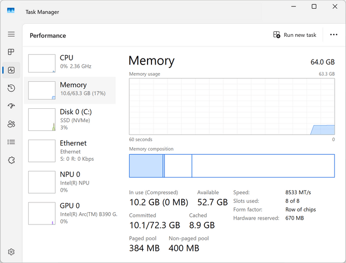Select Disk 0 (C:) performance item
Image resolution: width=346 pixels, height=263 pixels.
[70, 120]
